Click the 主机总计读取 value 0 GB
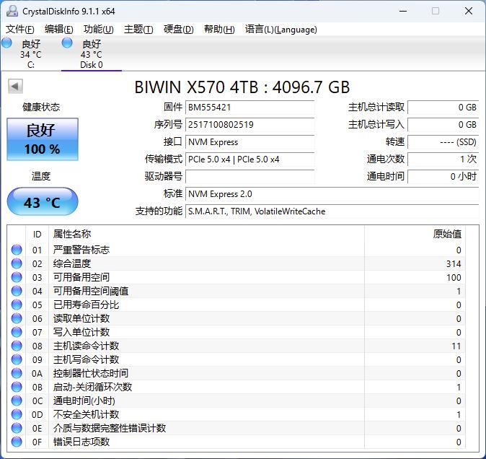486x459 pixels. [x=443, y=108]
